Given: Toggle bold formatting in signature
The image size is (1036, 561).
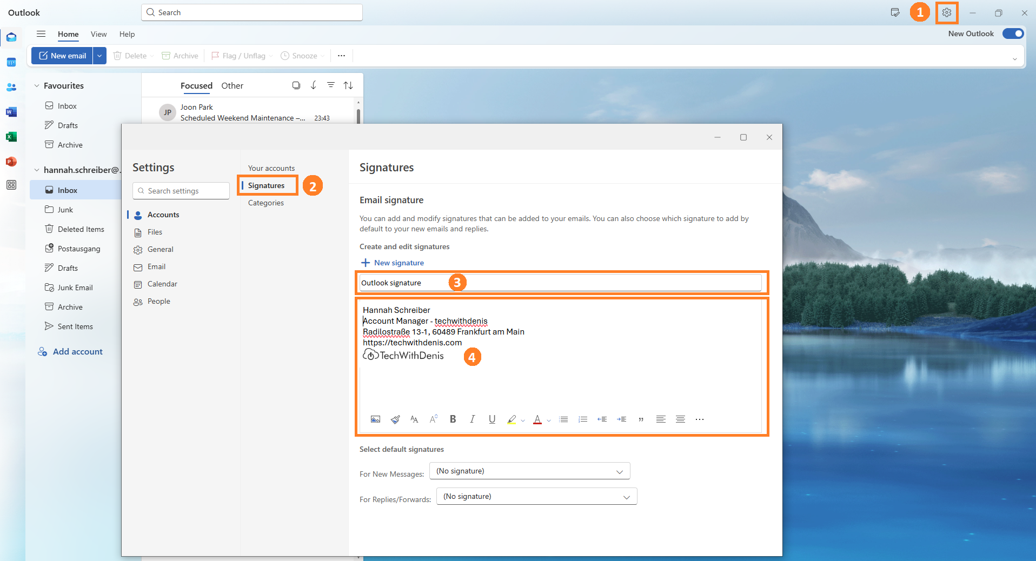Looking at the screenshot, I should point(453,419).
